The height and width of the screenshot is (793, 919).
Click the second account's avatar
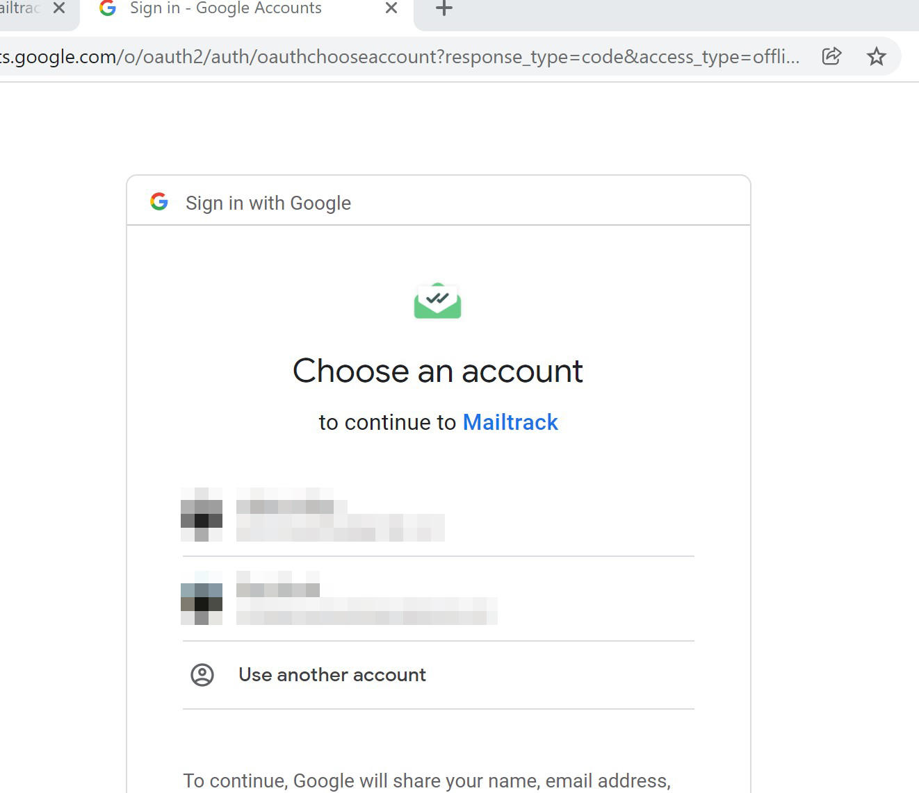[x=202, y=598]
